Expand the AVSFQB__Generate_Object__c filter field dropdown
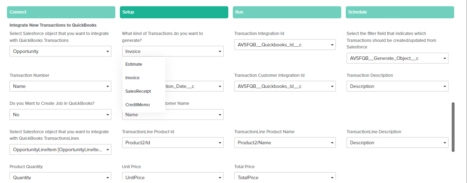The image size is (467, 183). point(397,58)
